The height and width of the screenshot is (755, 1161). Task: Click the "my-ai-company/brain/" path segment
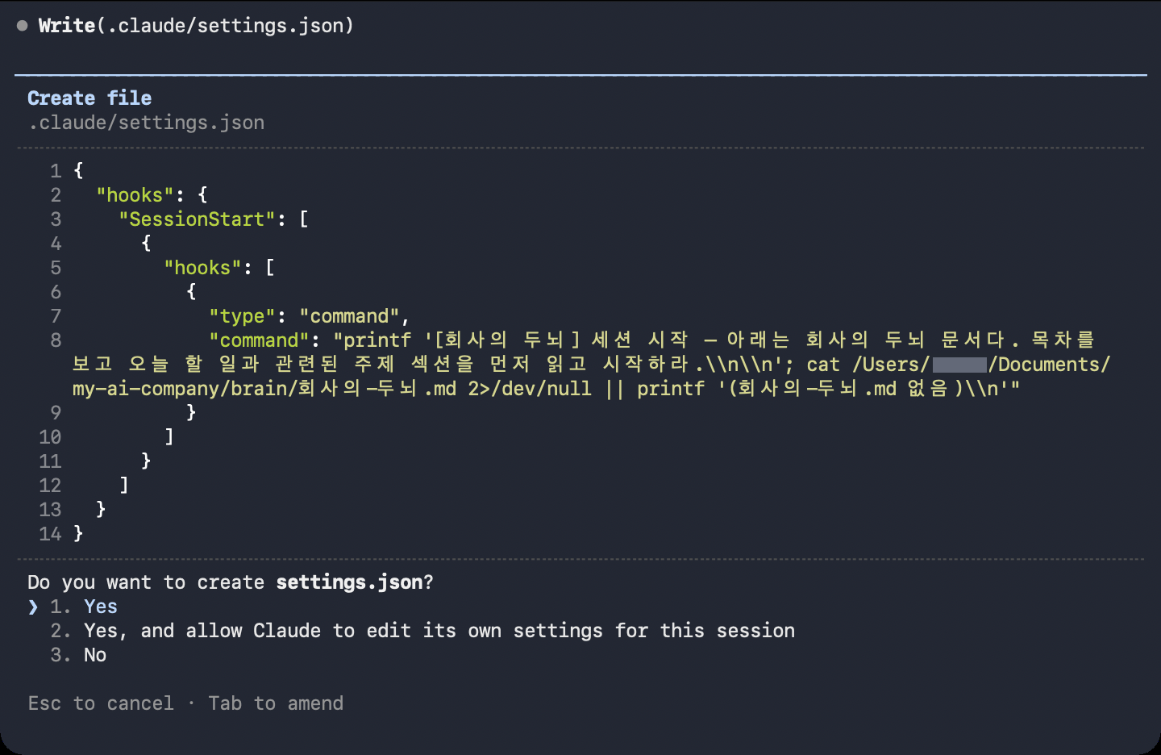[185, 389]
